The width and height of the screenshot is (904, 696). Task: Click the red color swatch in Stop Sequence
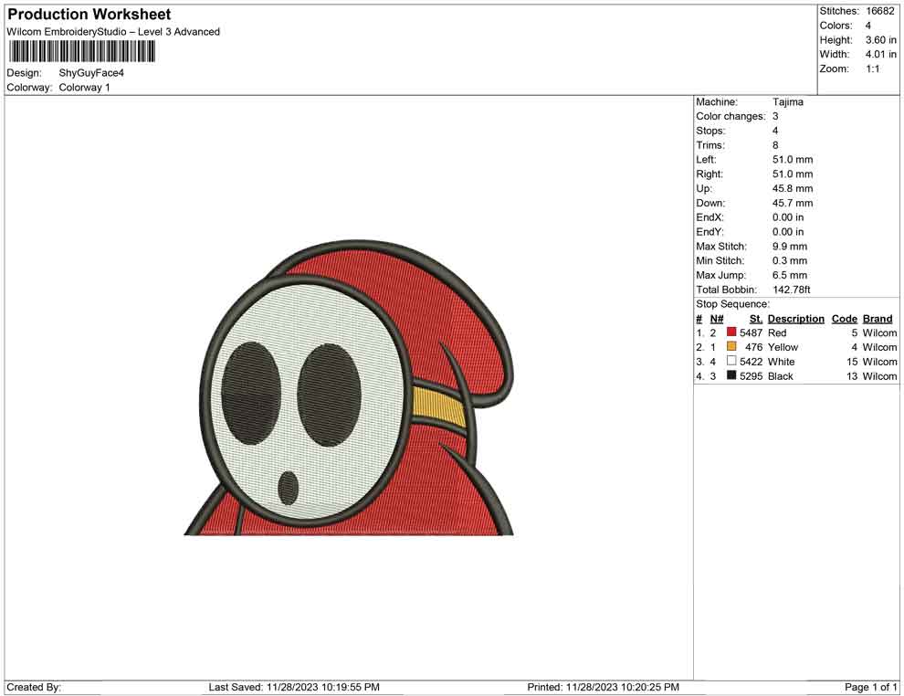(731, 333)
